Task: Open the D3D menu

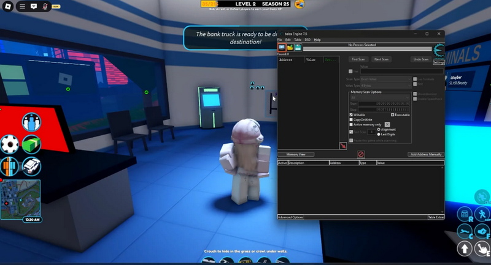Action: tap(307, 40)
